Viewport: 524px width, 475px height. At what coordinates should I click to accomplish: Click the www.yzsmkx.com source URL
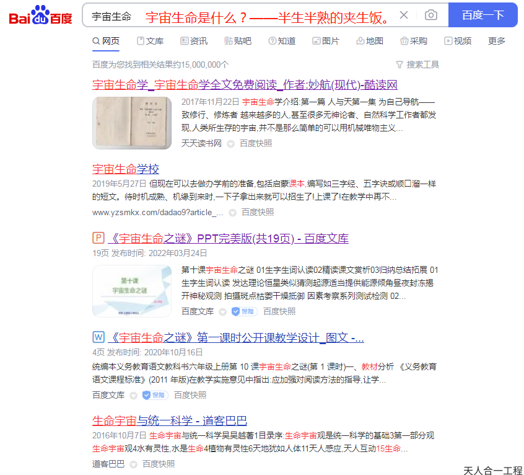tap(157, 213)
